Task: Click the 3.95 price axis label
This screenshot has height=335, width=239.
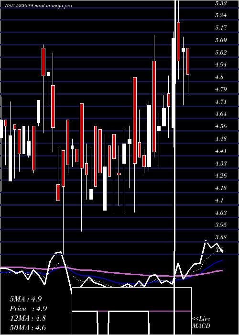Action: (x=221, y=225)
